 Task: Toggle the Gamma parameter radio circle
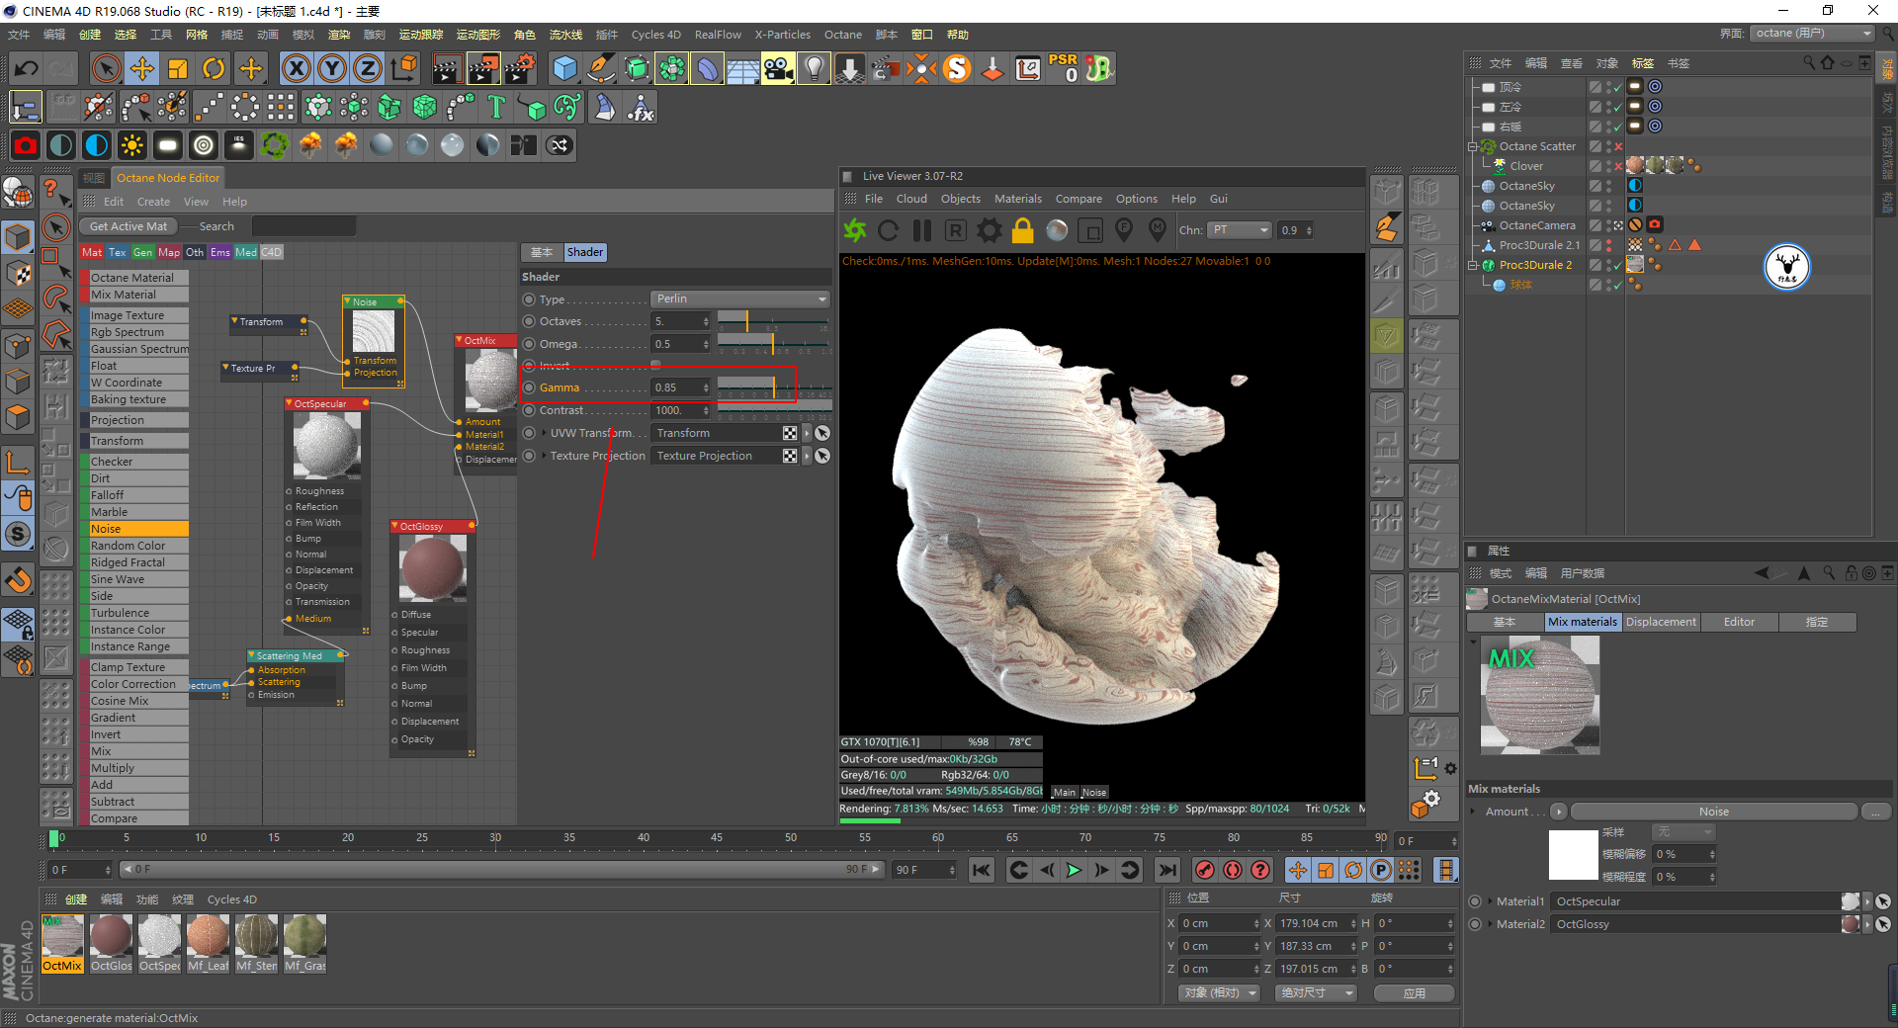[x=529, y=387]
